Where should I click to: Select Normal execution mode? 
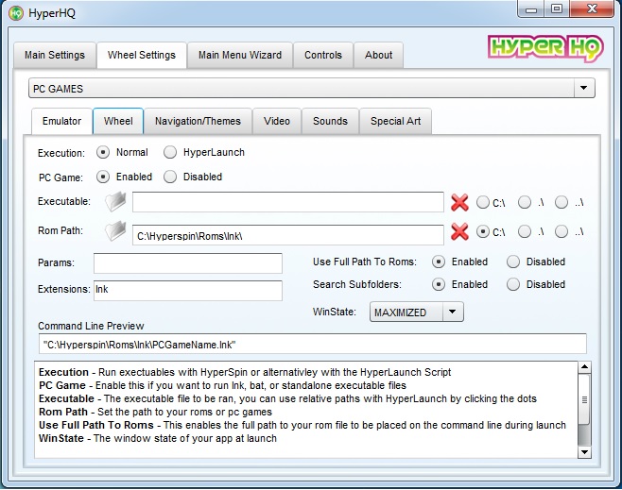(x=103, y=152)
